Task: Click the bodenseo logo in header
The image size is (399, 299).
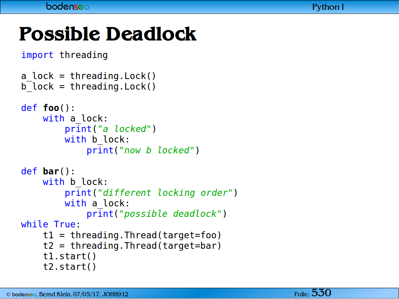Action: pyautogui.click(x=68, y=7)
